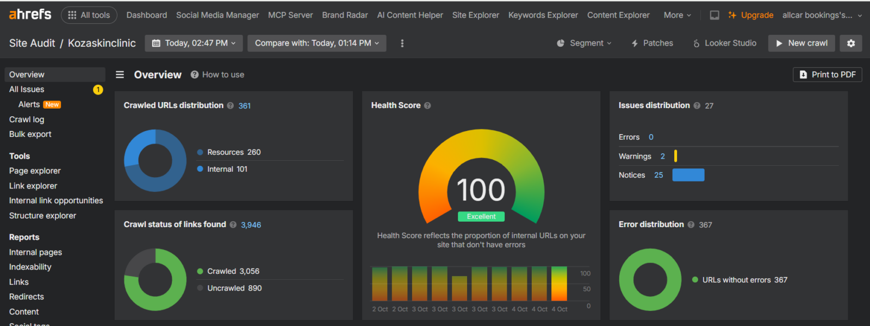The height and width of the screenshot is (326, 870).
Task: Open All Issues in the sidebar
Action: (x=27, y=89)
